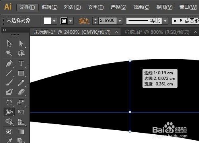Select the Selection tool (black arrow)

click(x=9, y=44)
